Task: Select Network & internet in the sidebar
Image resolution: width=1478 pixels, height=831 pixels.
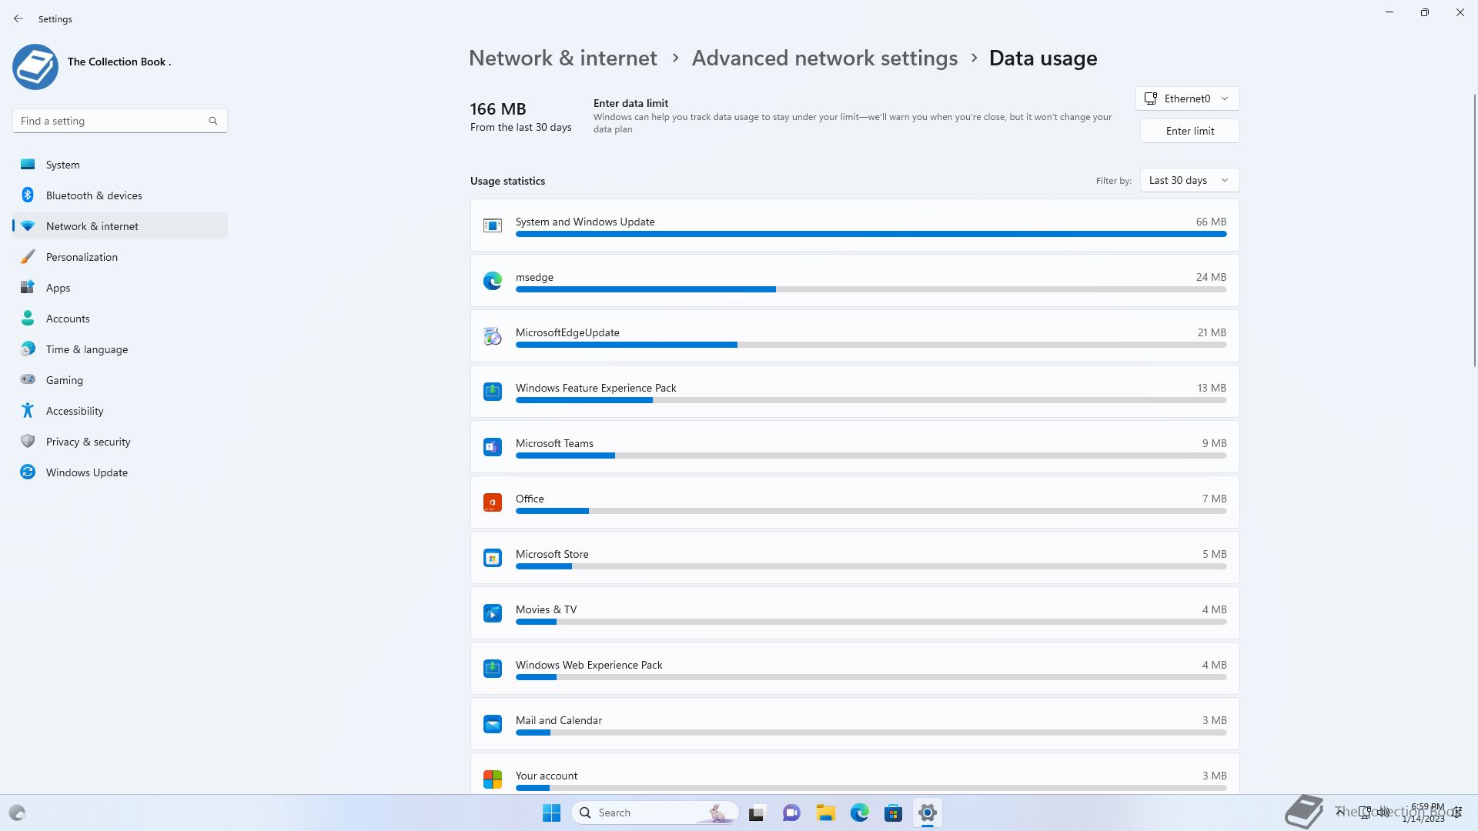Action: click(x=120, y=226)
